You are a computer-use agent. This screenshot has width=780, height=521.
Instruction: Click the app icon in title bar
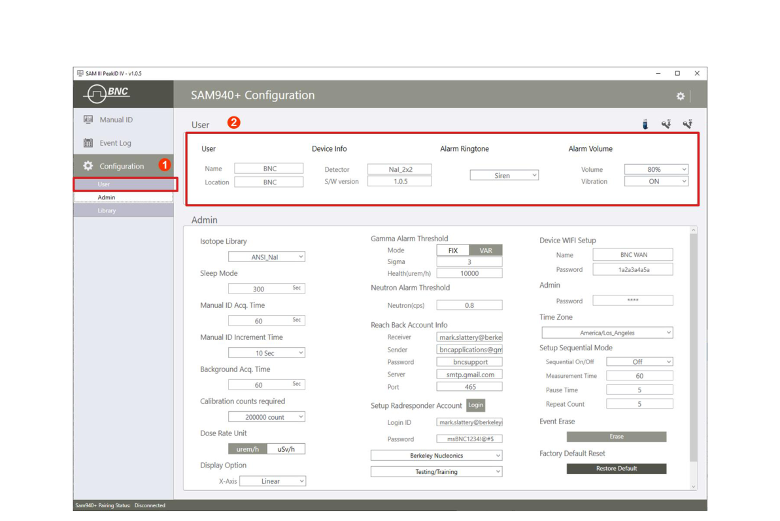[x=80, y=73]
